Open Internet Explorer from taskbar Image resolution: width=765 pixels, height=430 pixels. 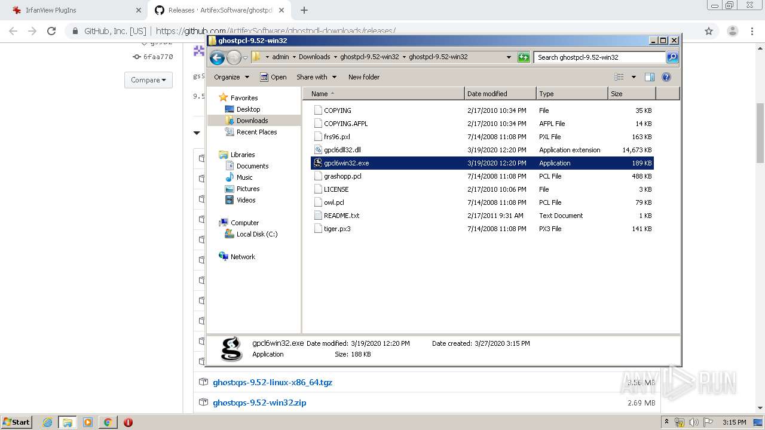click(48, 422)
